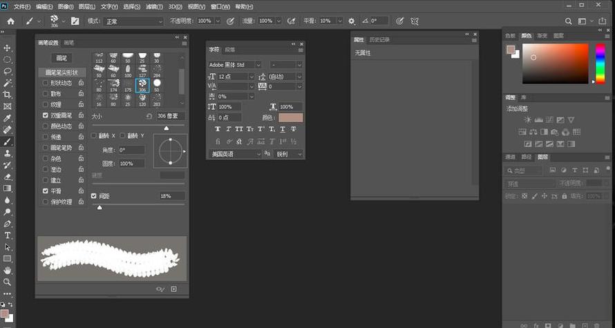Click the symmetry butterfly icon

(x=415, y=21)
